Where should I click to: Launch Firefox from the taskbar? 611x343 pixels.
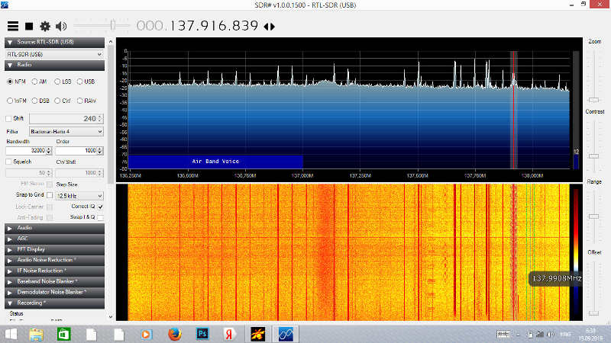175,334
